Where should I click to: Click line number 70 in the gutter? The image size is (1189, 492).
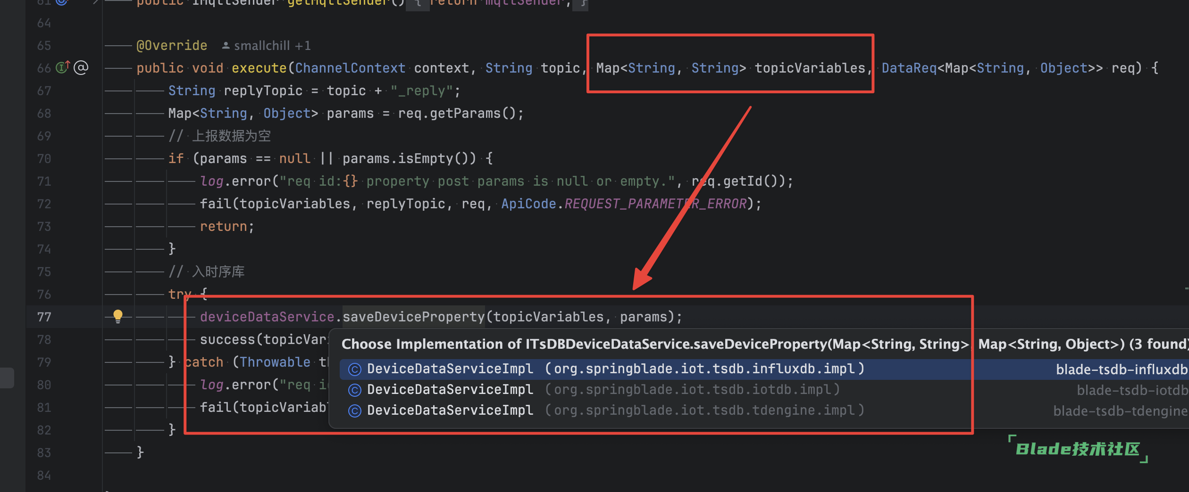44,158
